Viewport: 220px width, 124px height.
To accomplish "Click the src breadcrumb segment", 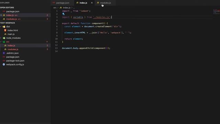I will [x=55, y=8].
